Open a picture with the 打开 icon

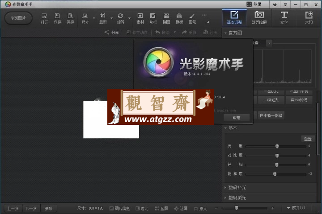[x=44, y=18]
